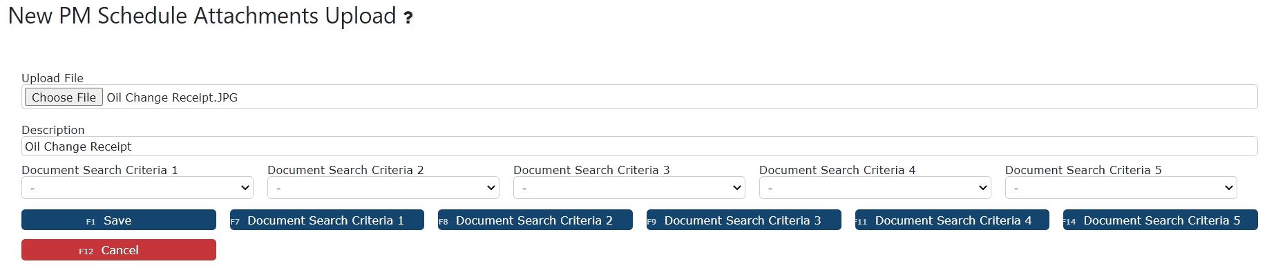Image resolution: width=1276 pixels, height=266 pixels.
Task: Select the F9 Document Search Criteria 3 button
Action: coord(744,220)
